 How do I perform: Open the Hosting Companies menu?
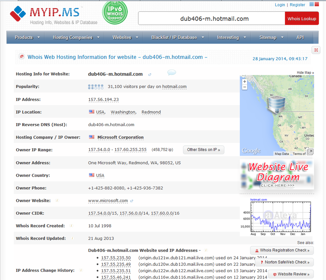72,38
